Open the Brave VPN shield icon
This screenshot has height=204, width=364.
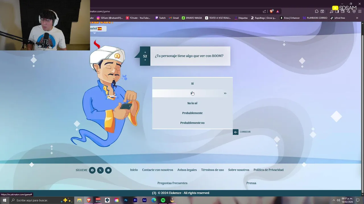[x=354, y=11]
